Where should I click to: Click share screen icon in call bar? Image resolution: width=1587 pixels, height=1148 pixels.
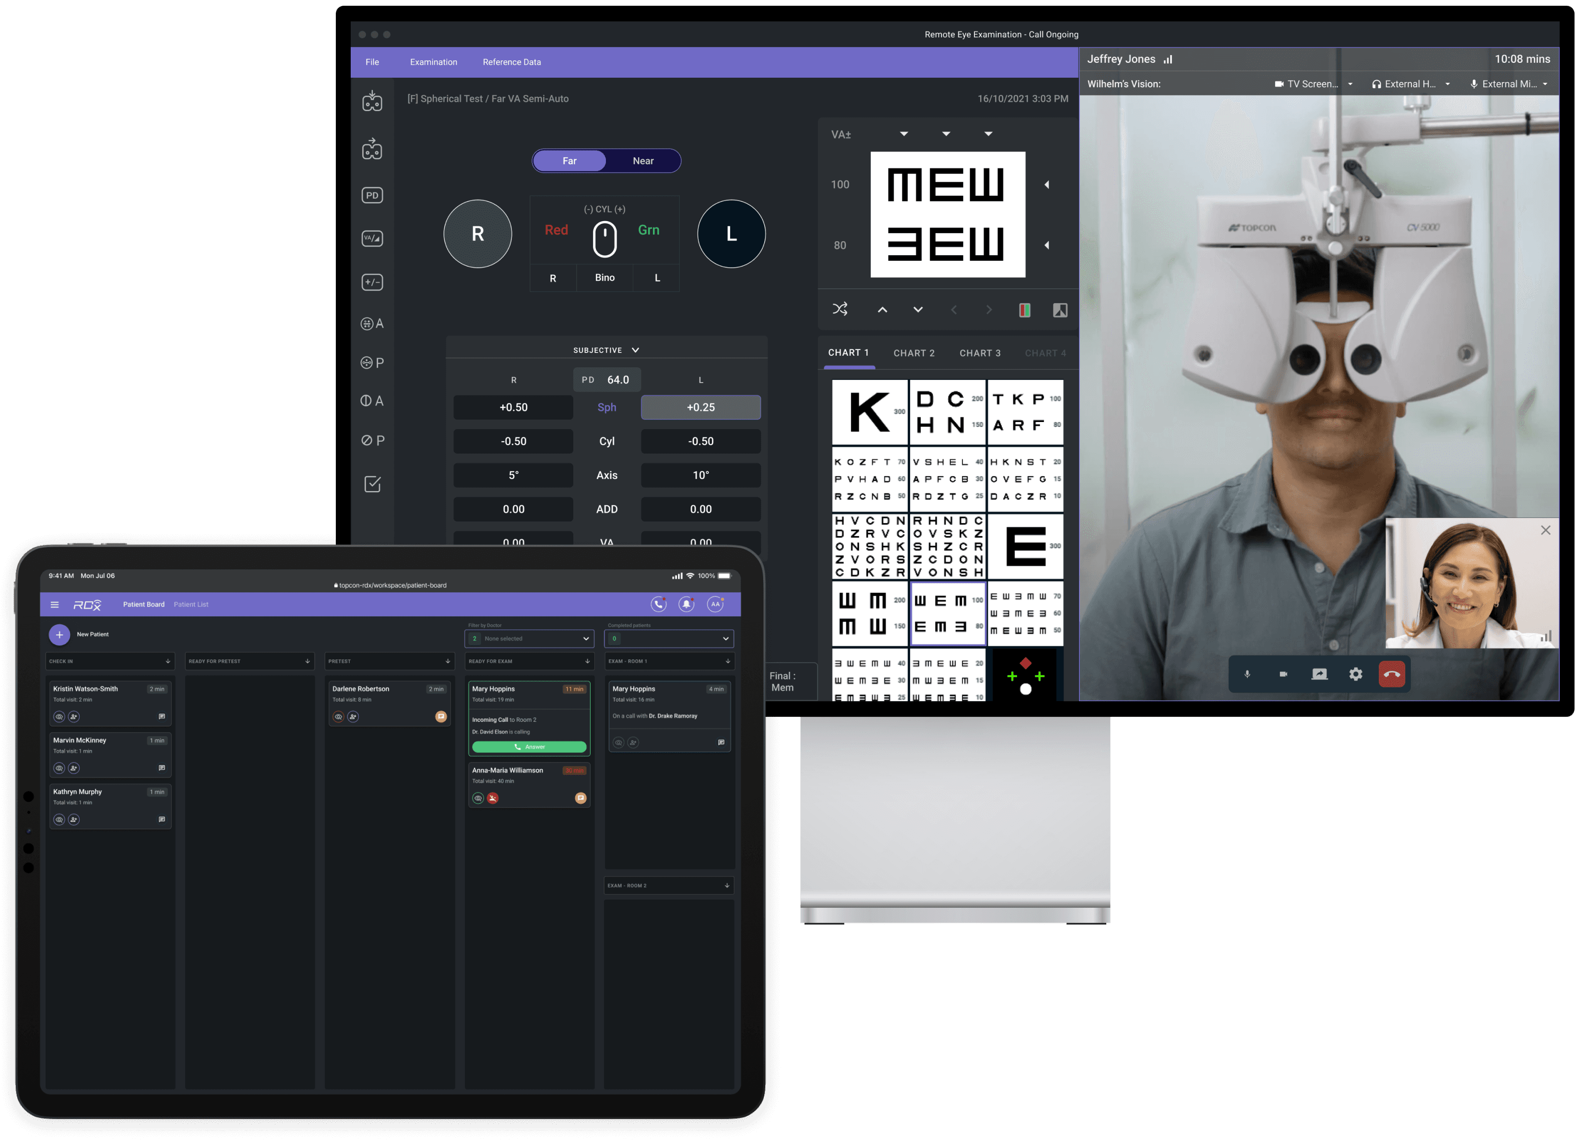(x=1319, y=674)
